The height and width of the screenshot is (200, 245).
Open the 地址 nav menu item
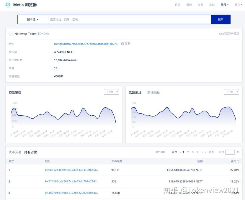(x=212, y=5)
